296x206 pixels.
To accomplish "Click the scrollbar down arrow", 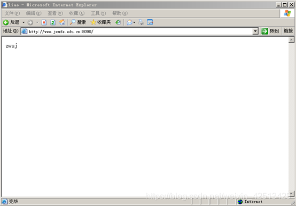I will [291, 194].
